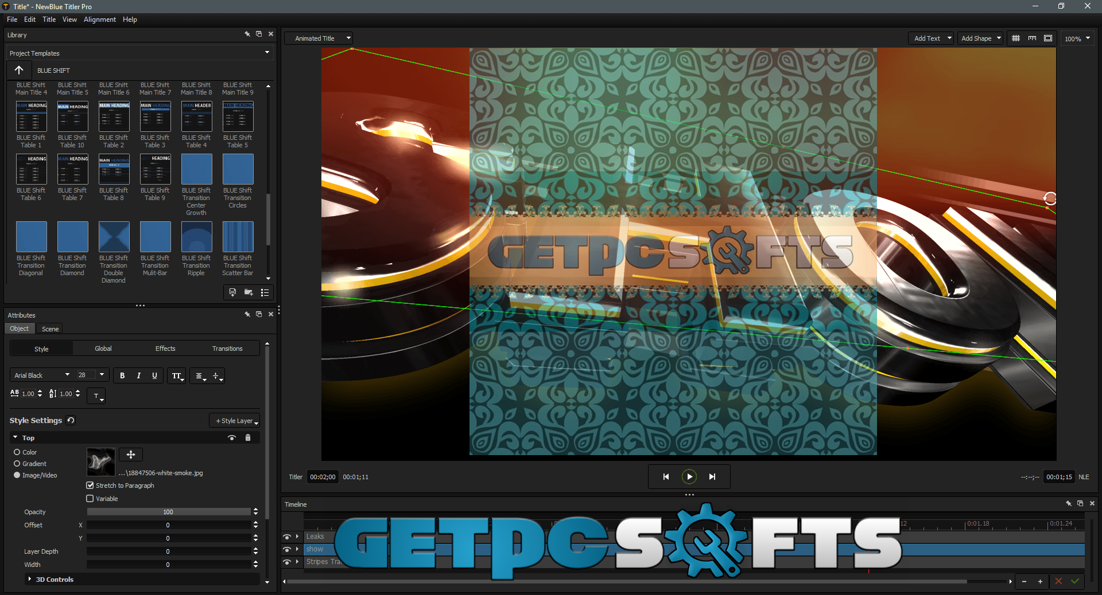Image resolution: width=1102 pixels, height=595 pixels.
Task: Open vertical alignment options
Action: pyautogui.click(x=216, y=376)
